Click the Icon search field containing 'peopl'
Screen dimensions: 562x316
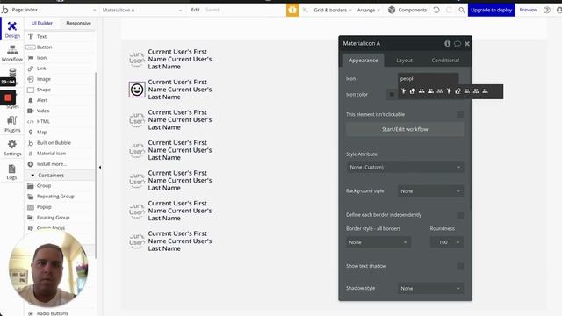(429, 79)
